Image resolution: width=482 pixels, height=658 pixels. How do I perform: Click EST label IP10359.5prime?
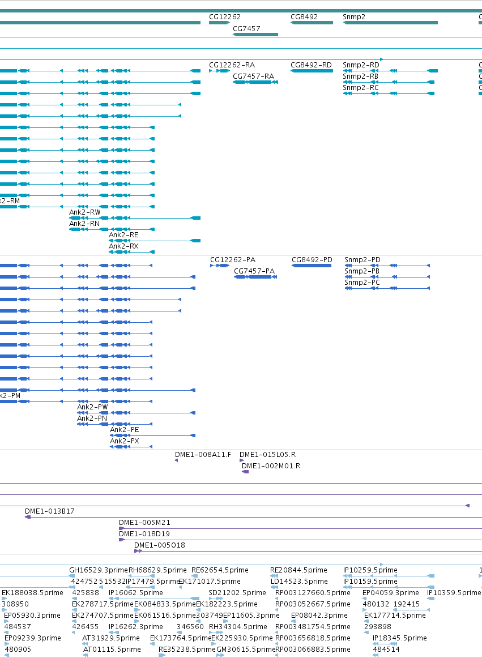pos(454,593)
